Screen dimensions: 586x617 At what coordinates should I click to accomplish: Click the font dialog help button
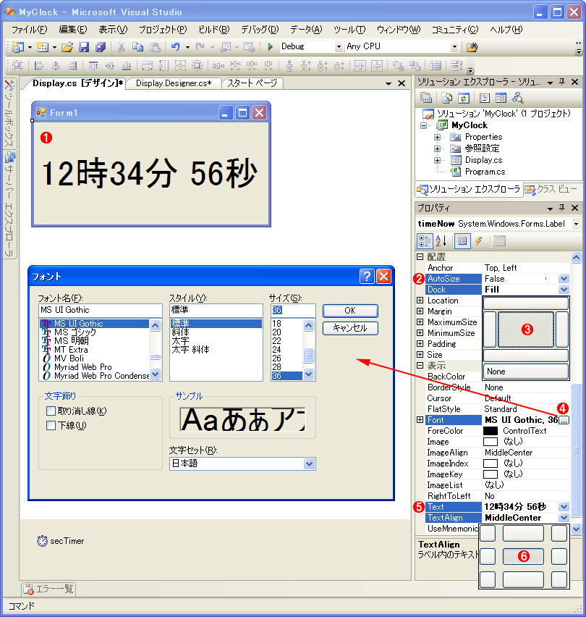coord(367,276)
